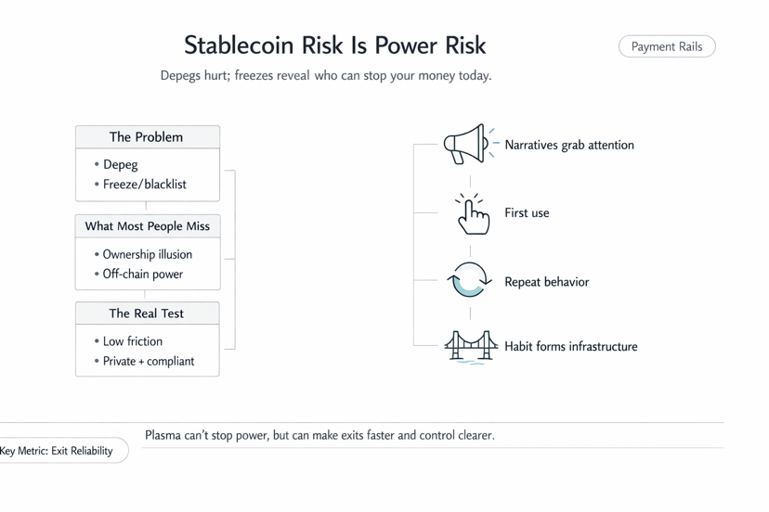Click the Habit forms infrastructure label

click(x=570, y=347)
